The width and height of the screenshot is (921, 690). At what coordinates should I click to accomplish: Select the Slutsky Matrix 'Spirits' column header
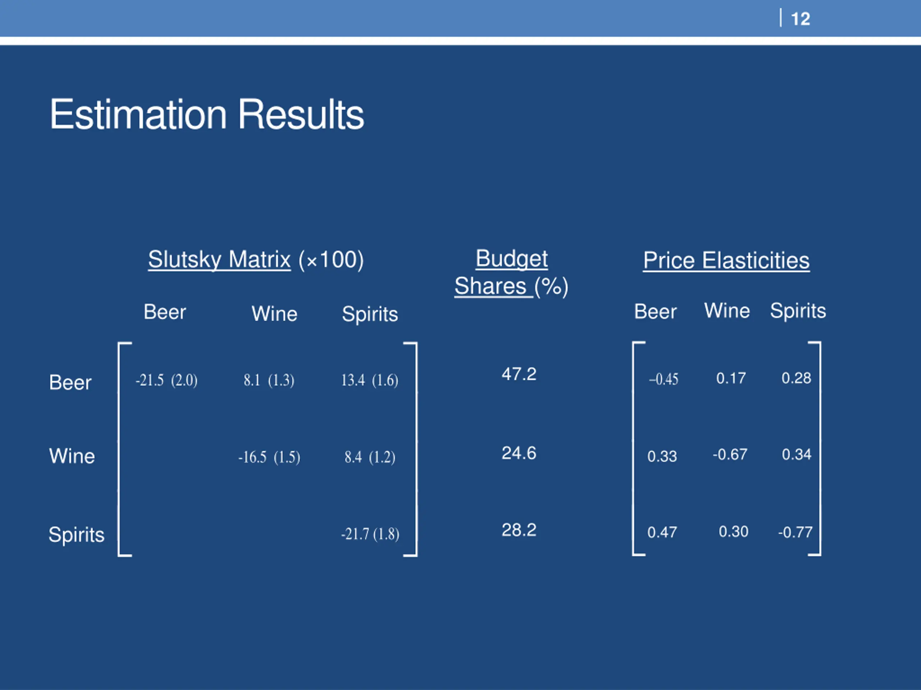(370, 314)
